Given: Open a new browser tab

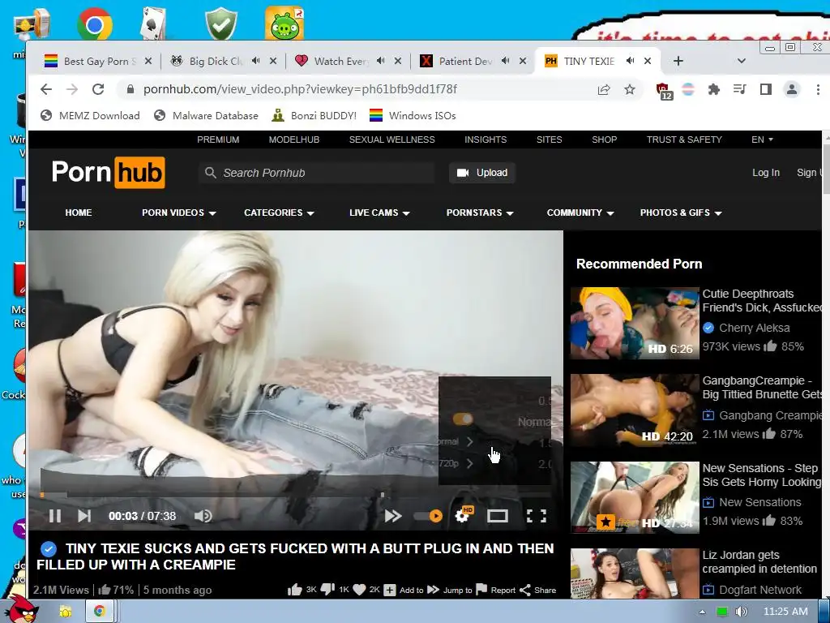Looking at the screenshot, I should click(x=678, y=61).
